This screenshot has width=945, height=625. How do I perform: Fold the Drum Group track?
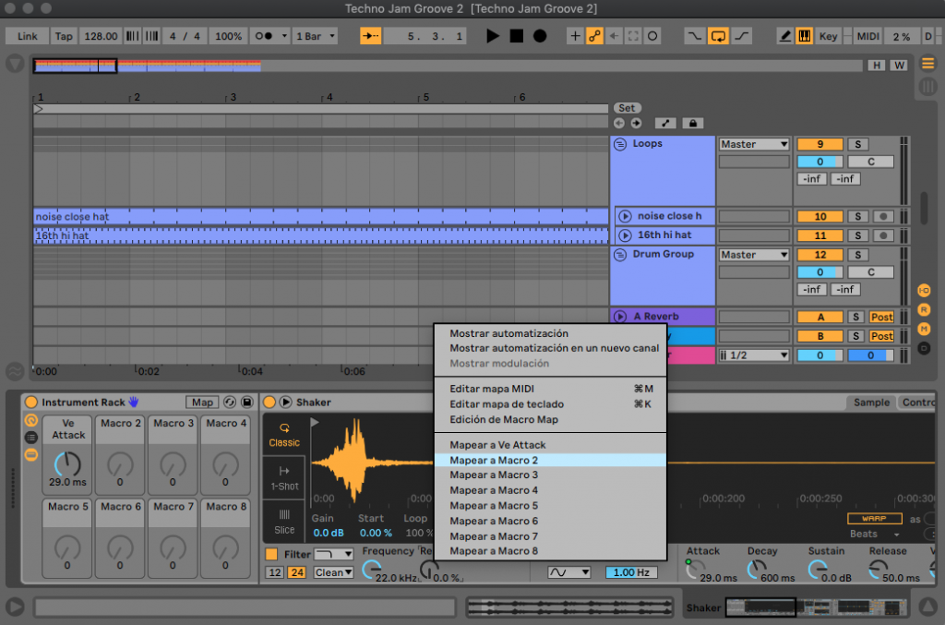619,255
